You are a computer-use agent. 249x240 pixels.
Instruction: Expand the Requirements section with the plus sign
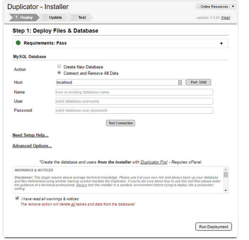coord(221,43)
